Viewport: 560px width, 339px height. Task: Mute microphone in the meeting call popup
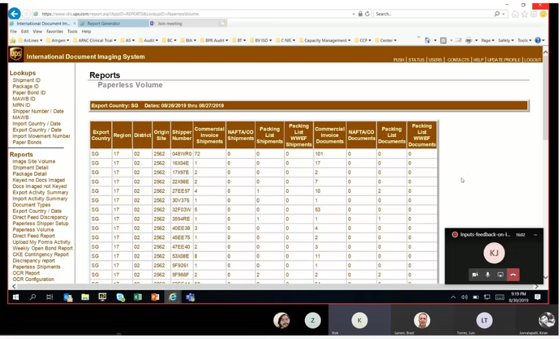point(487,275)
